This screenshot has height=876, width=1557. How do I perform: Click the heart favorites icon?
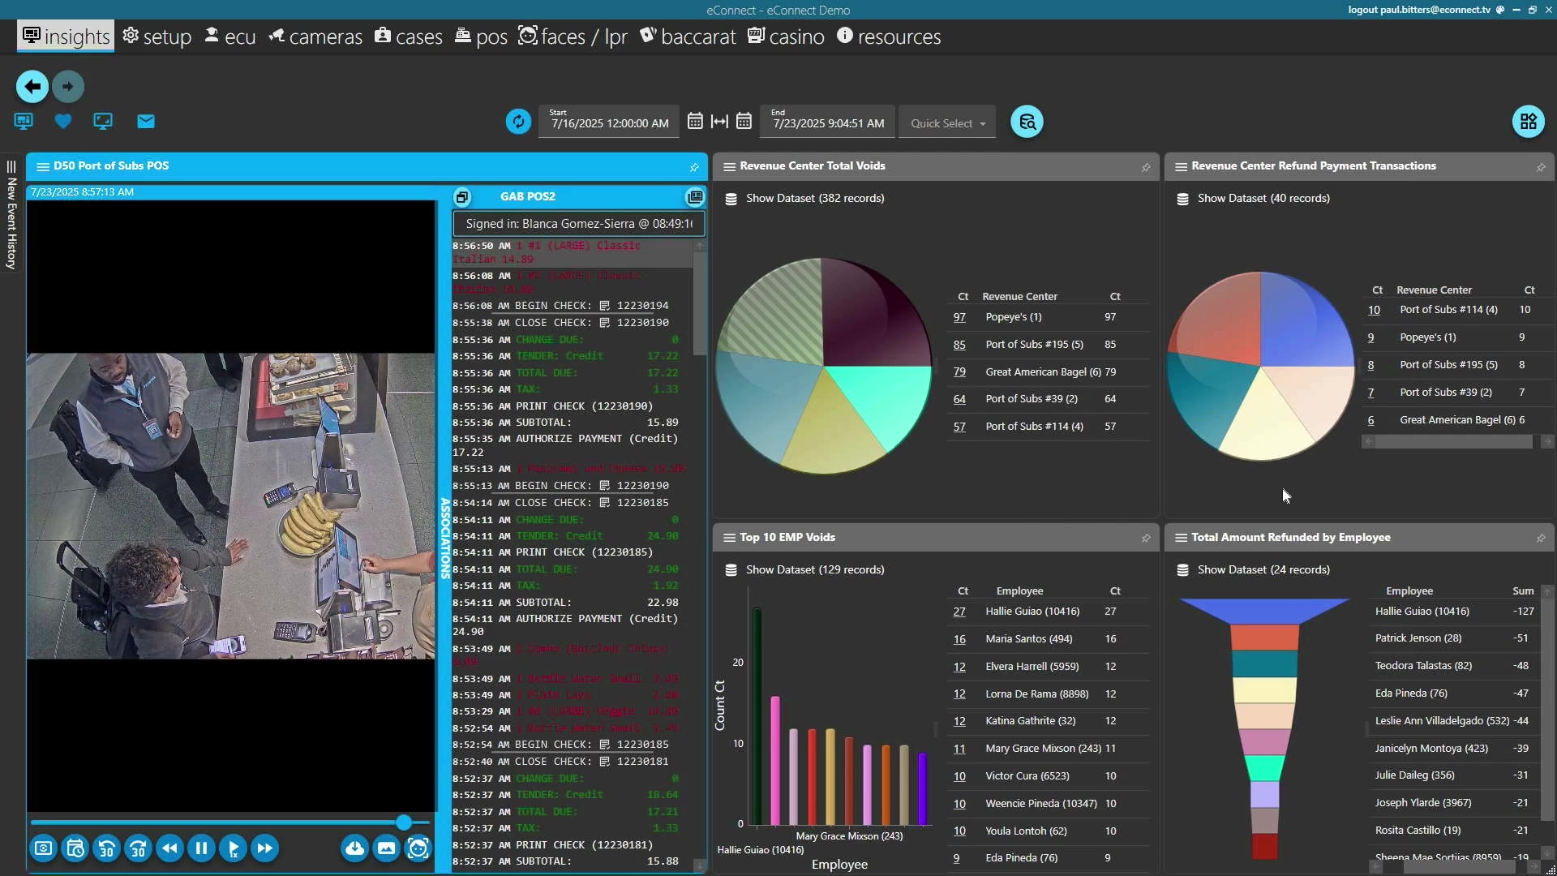(x=63, y=122)
